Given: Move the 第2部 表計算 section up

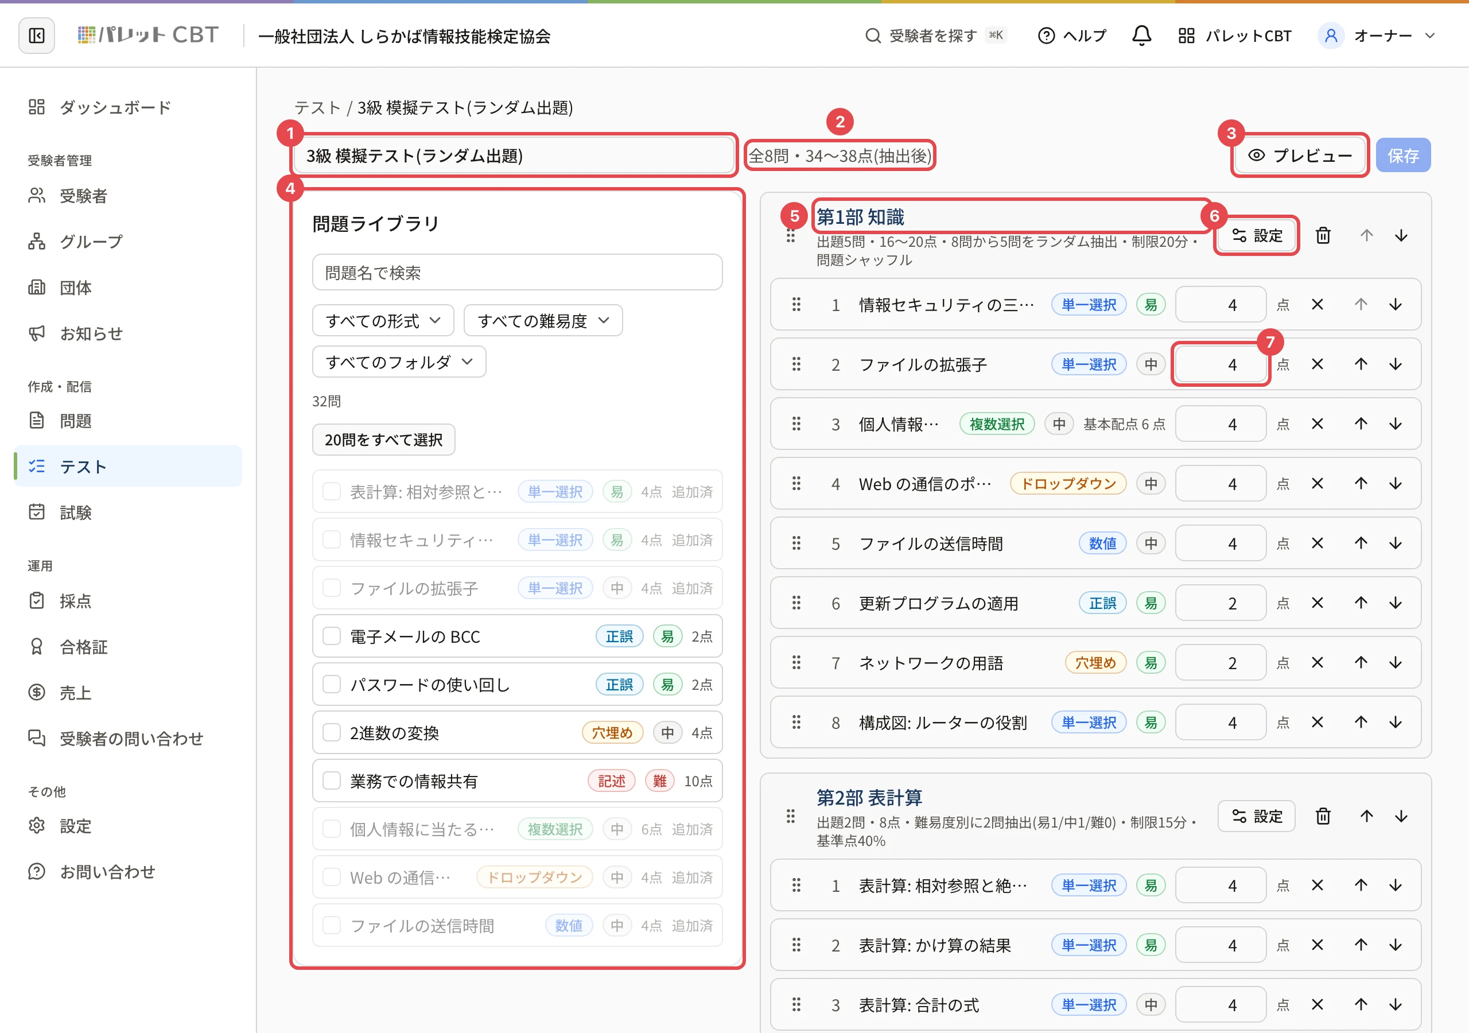Looking at the screenshot, I should [x=1367, y=816].
